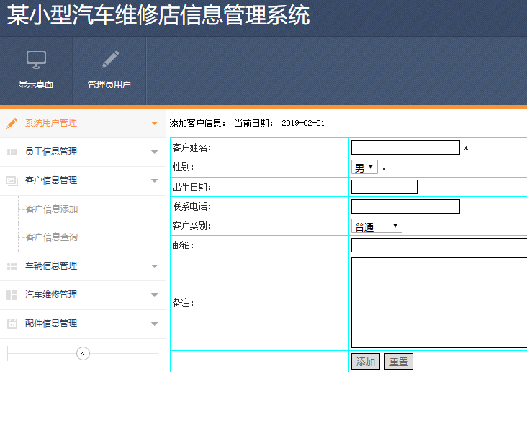Click the 添加 button
The width and height of the screenshot is (527, 435).
[x=366, y=362]
